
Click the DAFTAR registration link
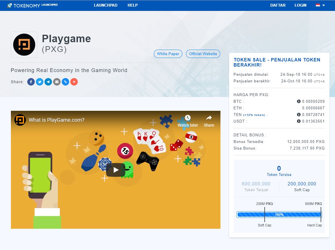tap(278, 5)
